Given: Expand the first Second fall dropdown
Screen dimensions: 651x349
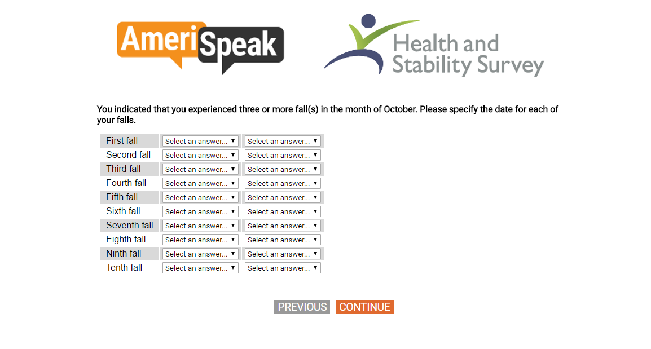Looking at the screenshot, I should click(200, 155).
